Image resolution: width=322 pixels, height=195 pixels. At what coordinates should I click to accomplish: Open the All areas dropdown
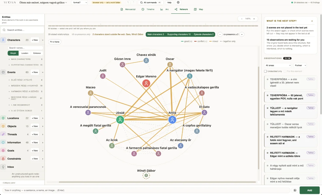click(278, 65)
